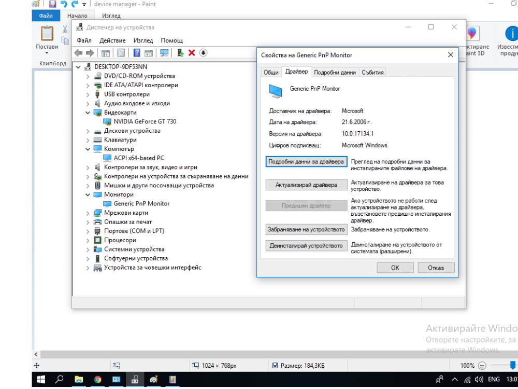Toggle the show/hide console tree toolbar icon

pos(105,53)
